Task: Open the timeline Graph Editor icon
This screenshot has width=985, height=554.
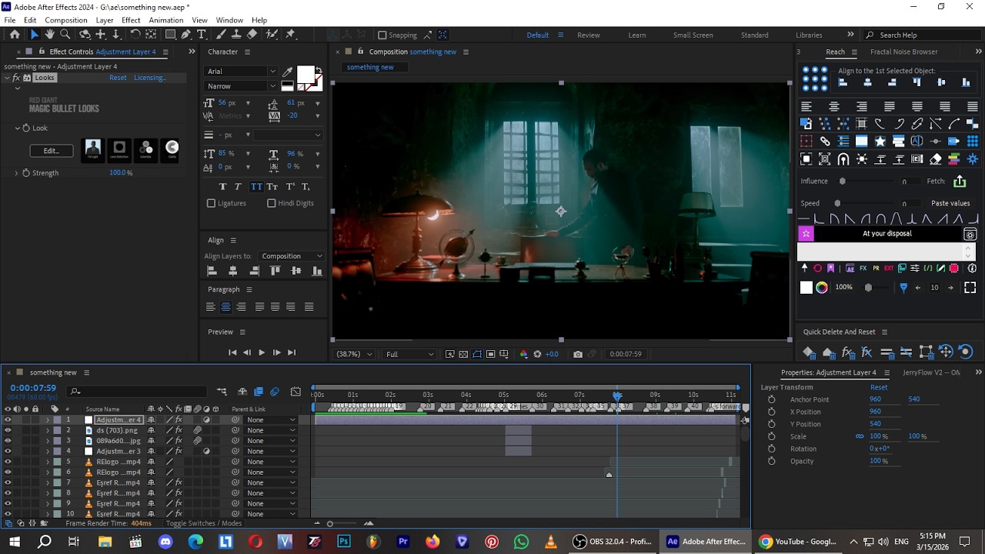Action: (295, 392)
